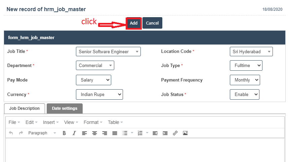Image resolution: width=290 pixels, height=162 pixels.
Task: Click the insert image icon
Action: pyautogui.click(x=185, y=133)
